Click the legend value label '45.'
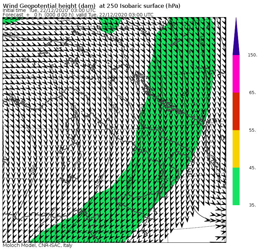The width and height of the screenshot is (260, 250). (252, 168)
